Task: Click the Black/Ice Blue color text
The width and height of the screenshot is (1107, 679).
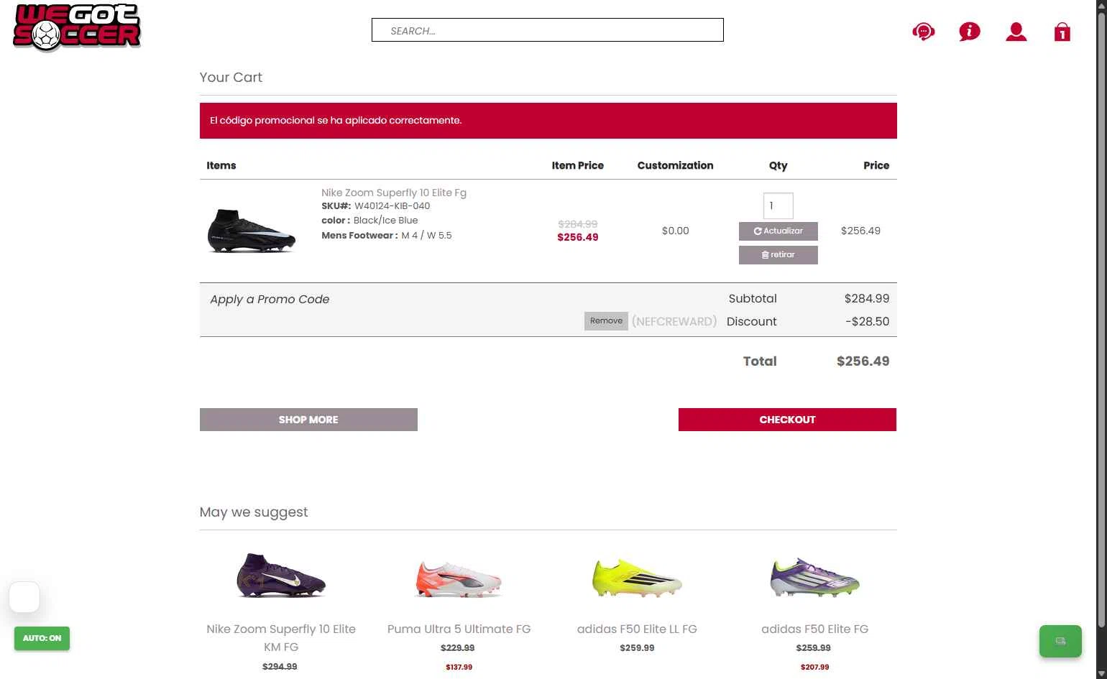Action: click(385, 221)
